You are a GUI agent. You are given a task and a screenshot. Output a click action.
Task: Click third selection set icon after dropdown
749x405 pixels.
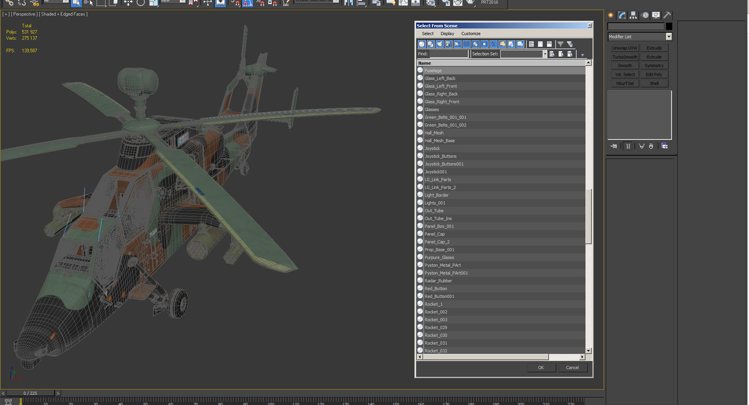tap(570, 54)
